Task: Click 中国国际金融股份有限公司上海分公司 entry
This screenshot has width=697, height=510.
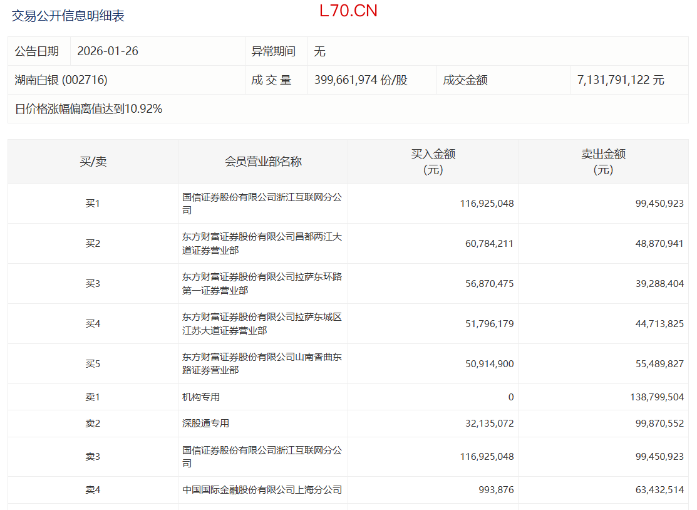Action: coord(262,490)
